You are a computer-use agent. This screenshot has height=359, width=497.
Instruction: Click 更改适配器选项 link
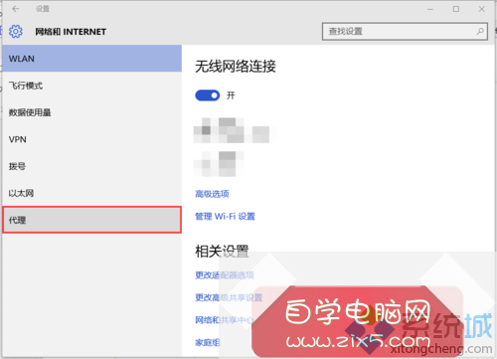(x=225, y=274)
